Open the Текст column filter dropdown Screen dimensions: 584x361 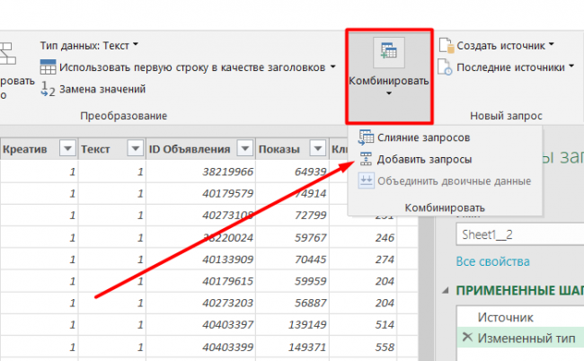click(135, 149)
